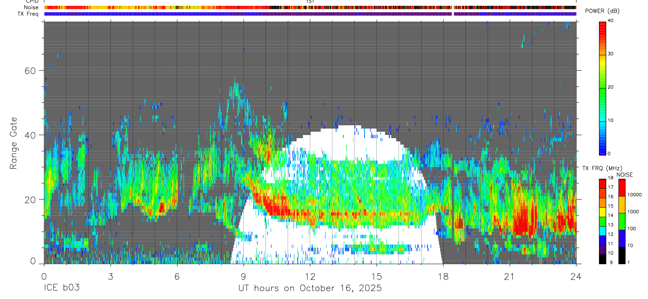This screenshot has width=648, height=299.
Task: Click the NOISE legend title
Action: click(625, 175)
